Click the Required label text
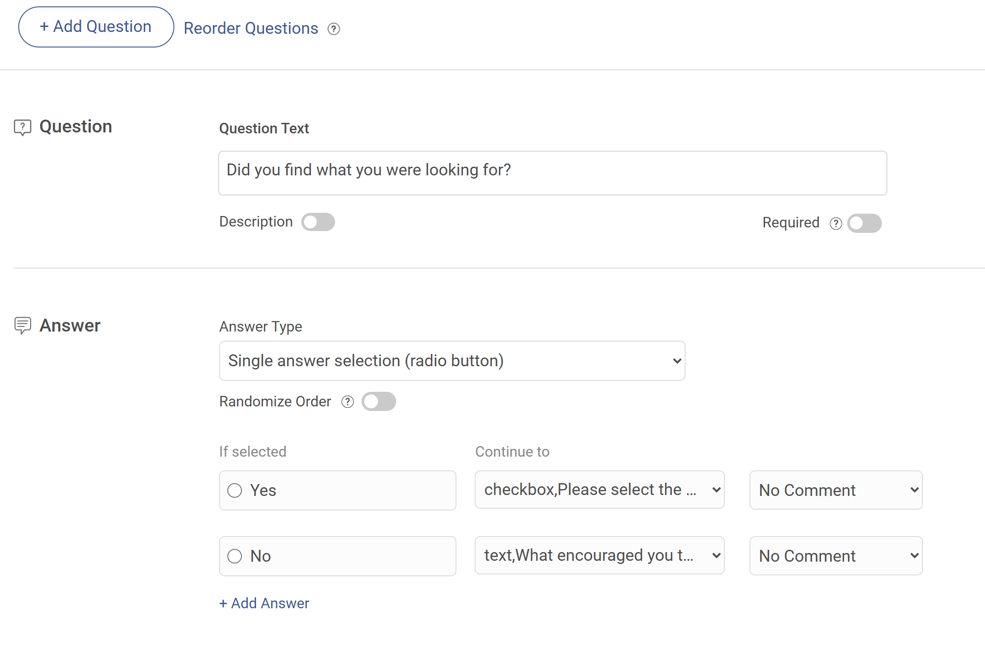The height and width of the screenshot is (669, 985). coord(791,222)
